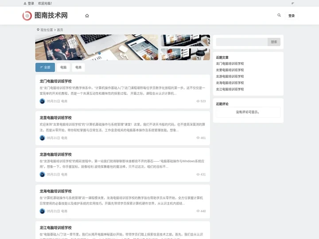319x239 pixels.
Task: Click the grey 搜索 button in the sidebar
Action: click(x=274, y=42)
